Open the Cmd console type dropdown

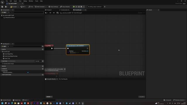pyautogui.click(x=25, y=100)
